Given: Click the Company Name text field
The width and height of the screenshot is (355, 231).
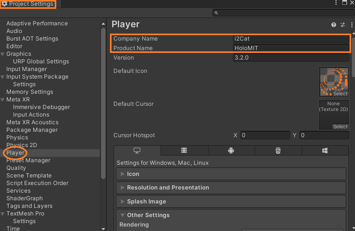Looking at the screenshot, I should coord(291,39).
